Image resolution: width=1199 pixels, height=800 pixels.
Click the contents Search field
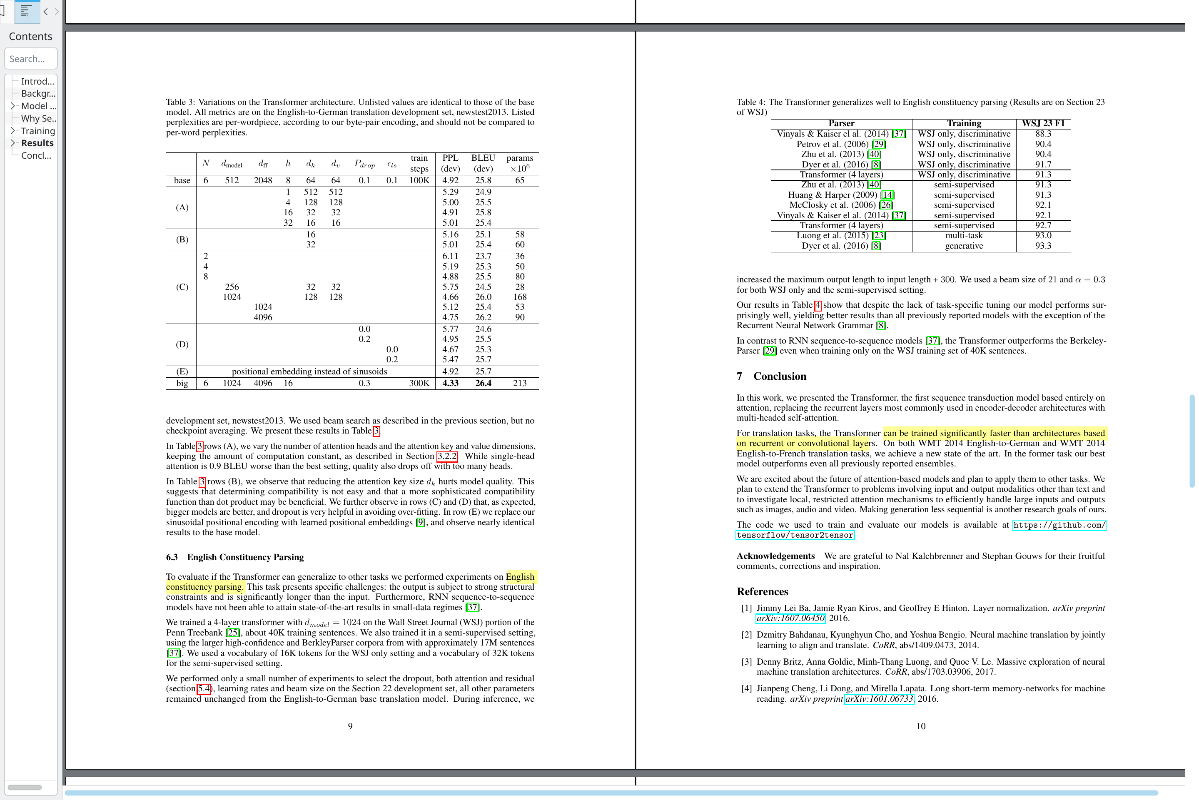pyautogui.click(x=31, y=59)
